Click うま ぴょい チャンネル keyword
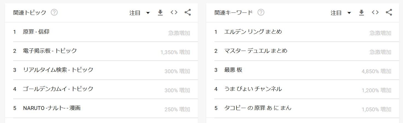The height and width of the screenshot is (123, 403). tap(253, 89)
